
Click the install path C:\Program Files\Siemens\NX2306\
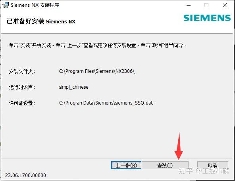tap(97, 71)
